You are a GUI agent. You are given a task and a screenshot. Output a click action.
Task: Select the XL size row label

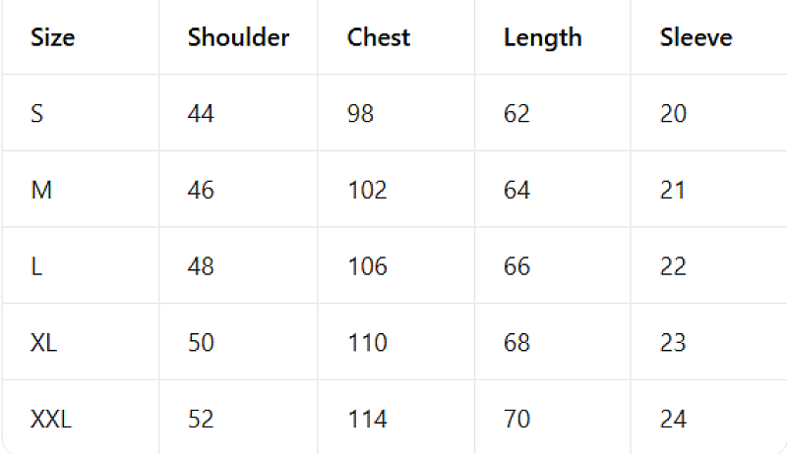tap(43, 343)
